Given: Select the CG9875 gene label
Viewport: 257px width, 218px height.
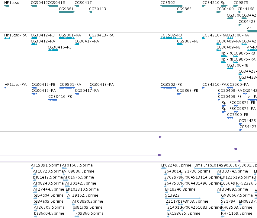Looking at the screenshot, I should 241,3.
